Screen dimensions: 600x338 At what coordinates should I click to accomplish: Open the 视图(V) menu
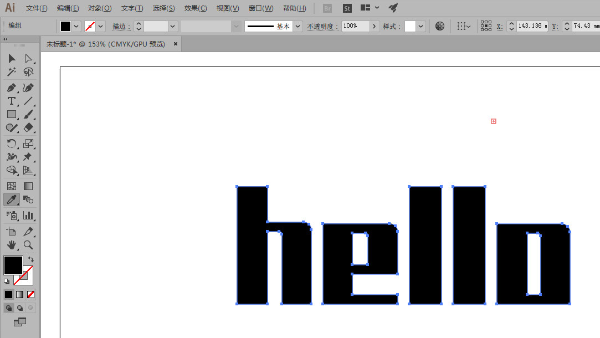click(x=227, y=8)
